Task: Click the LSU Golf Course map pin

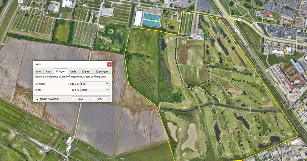Action: click(203, 36)
